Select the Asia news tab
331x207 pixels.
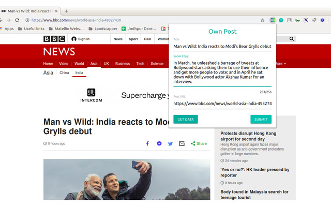(94, 64)
